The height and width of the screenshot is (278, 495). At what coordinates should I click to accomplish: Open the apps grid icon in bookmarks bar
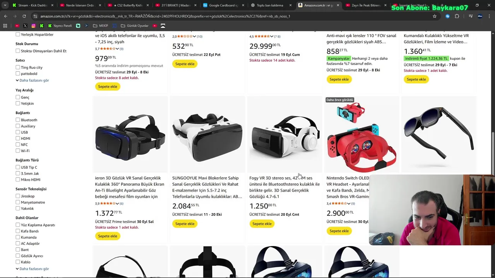[x=5, y=26]
